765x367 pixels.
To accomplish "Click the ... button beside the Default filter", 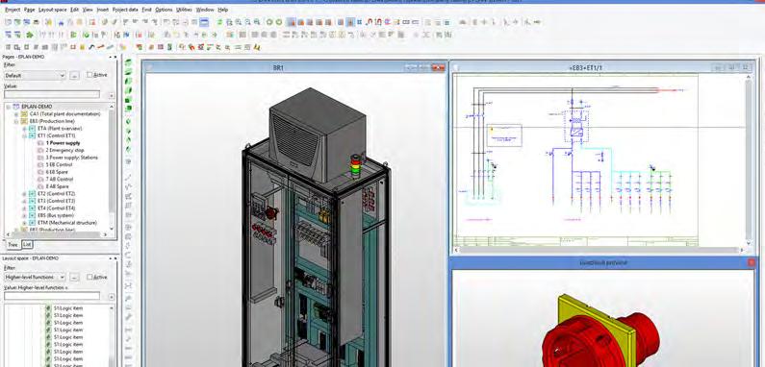I will point(74,76).
